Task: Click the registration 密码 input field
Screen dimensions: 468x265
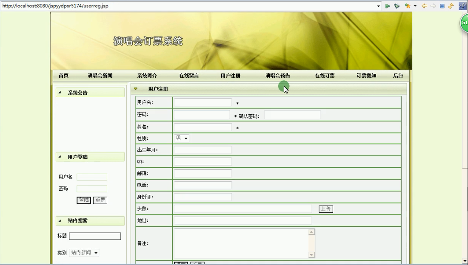Action: coord(202,115)
